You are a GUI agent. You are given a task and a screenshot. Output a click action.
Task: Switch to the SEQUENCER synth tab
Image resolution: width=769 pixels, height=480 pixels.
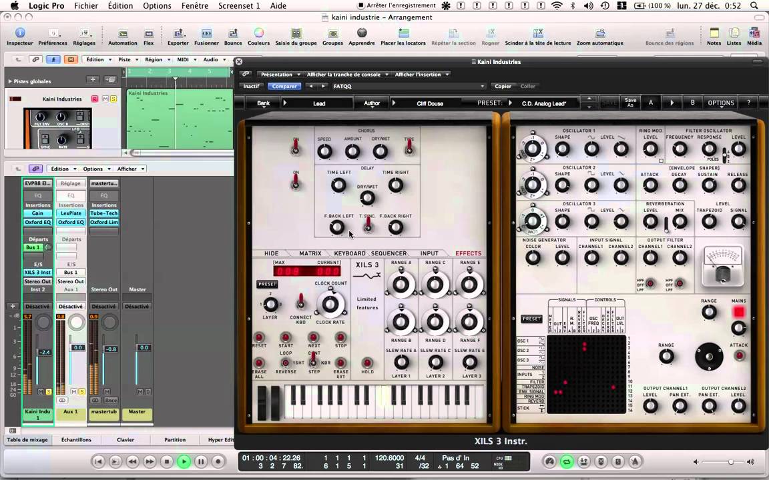[x=389, y=253]
